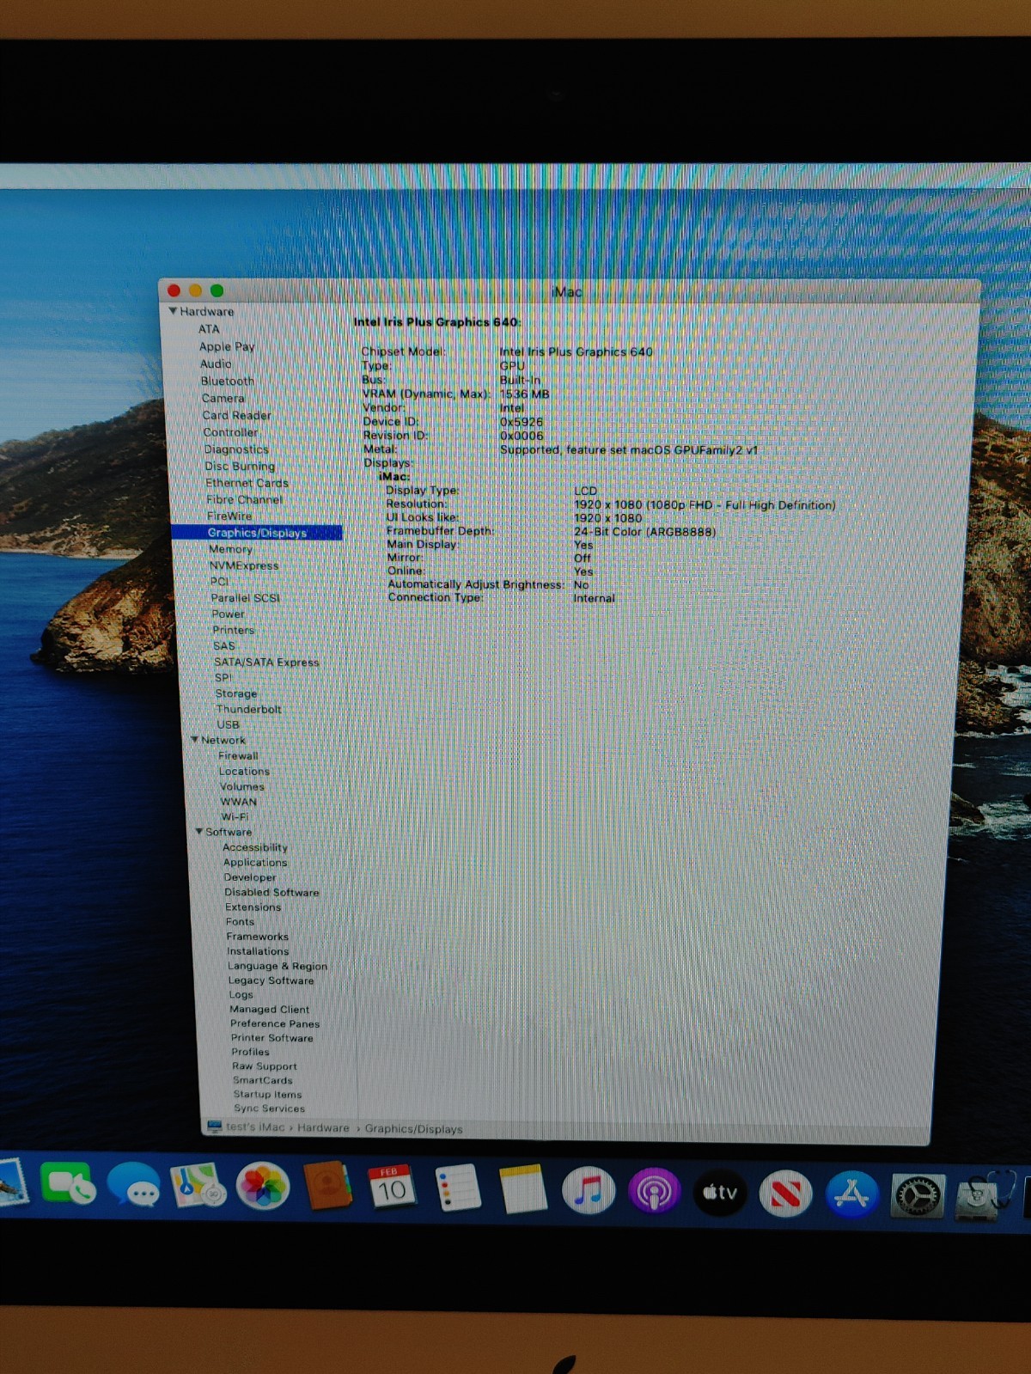Open the Apple TV dock icon
This screenshot has height=1374, width=1031.
[x=720, y=1193]
